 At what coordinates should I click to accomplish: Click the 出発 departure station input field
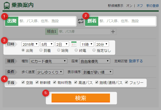tap(47, 21)
